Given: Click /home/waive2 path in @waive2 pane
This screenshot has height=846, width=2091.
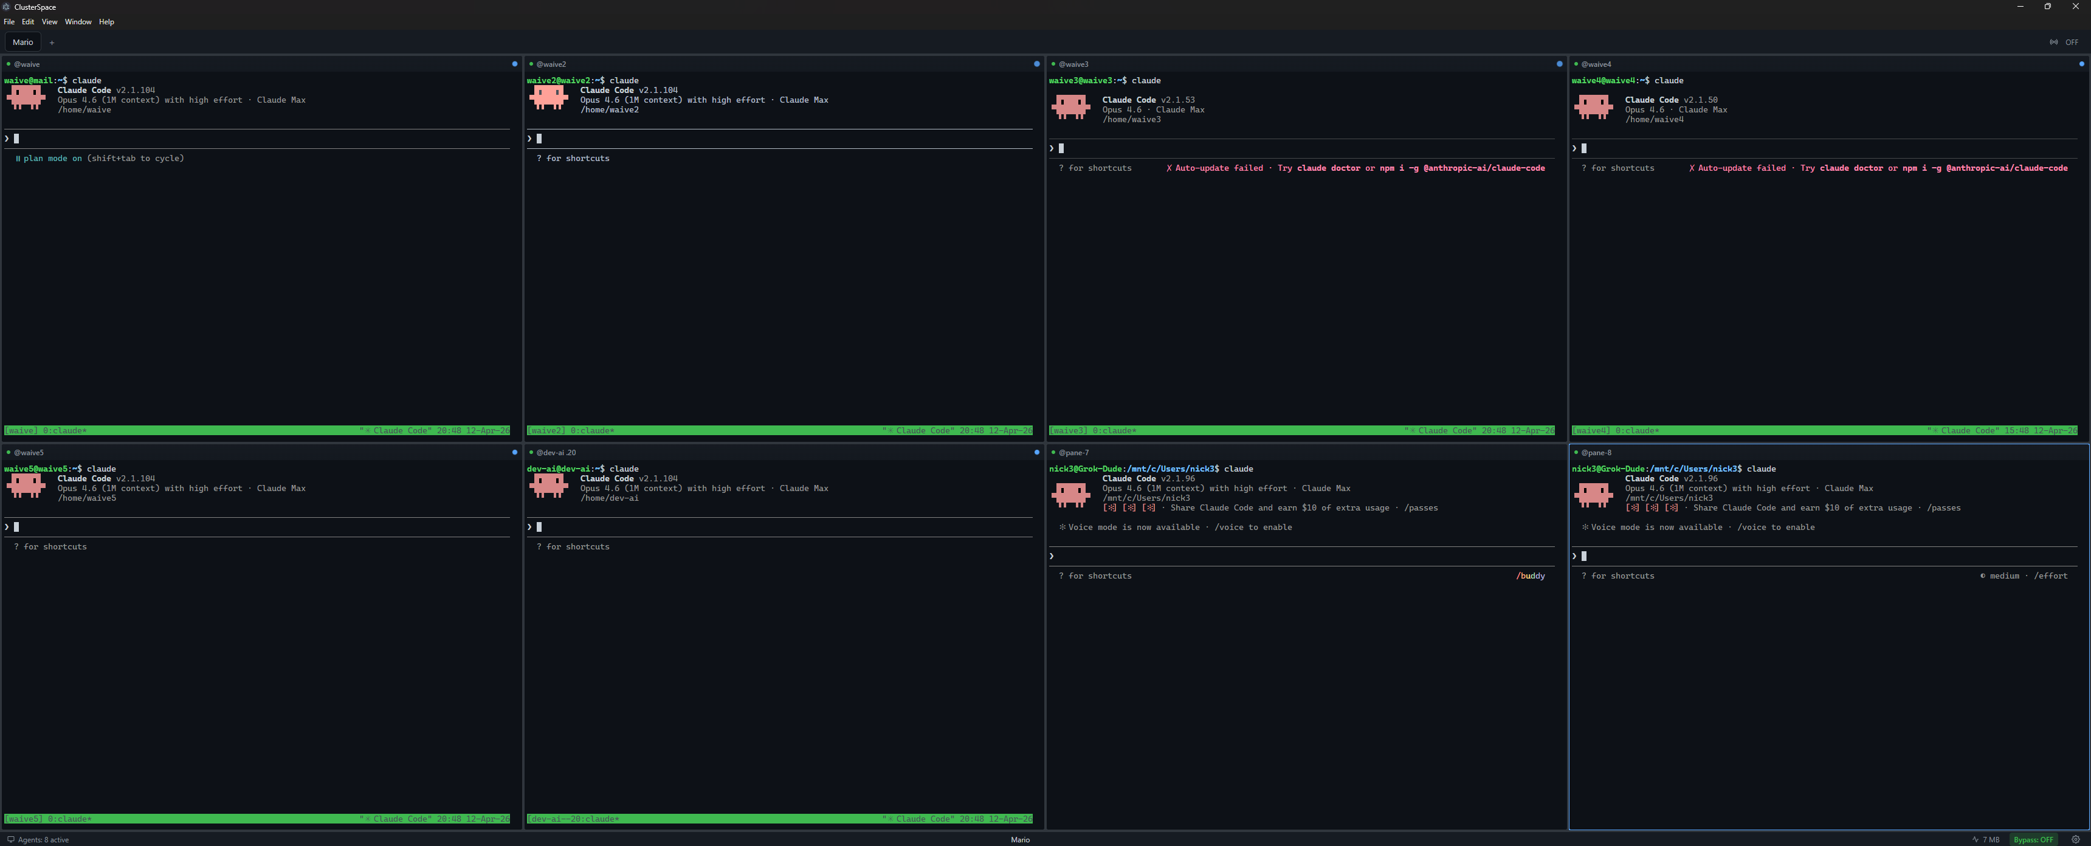Looking at the screenshot, I should tap(610, 109).
